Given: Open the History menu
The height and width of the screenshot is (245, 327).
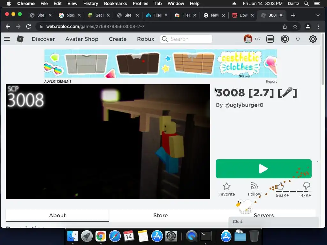Looking at the screenshot, I should [91, 4].
